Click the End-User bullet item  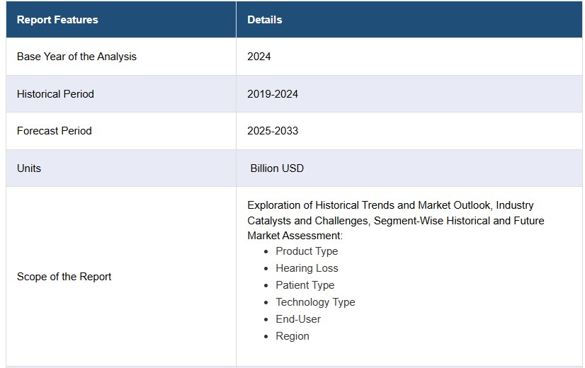pos(298,319)
